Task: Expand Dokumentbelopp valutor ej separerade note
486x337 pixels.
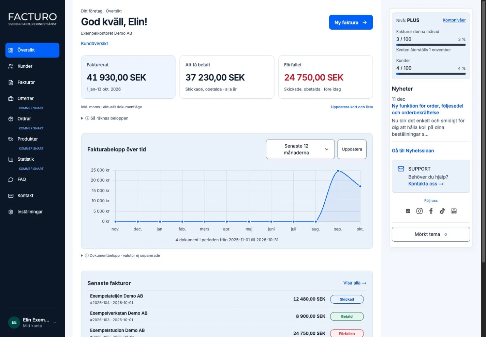Action: pos(120,256)
